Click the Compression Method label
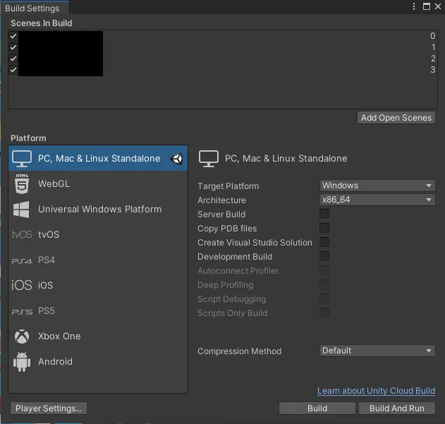Viewport: 445px width, 424px height. pos(240,351)
